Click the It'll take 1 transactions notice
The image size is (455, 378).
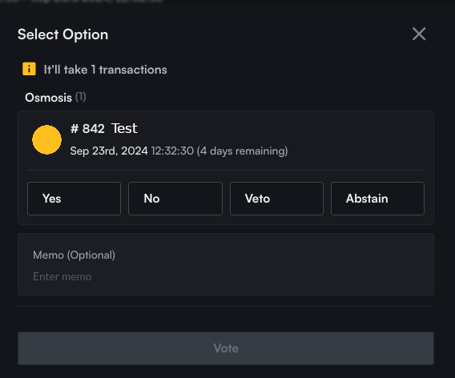click(105, 70)
